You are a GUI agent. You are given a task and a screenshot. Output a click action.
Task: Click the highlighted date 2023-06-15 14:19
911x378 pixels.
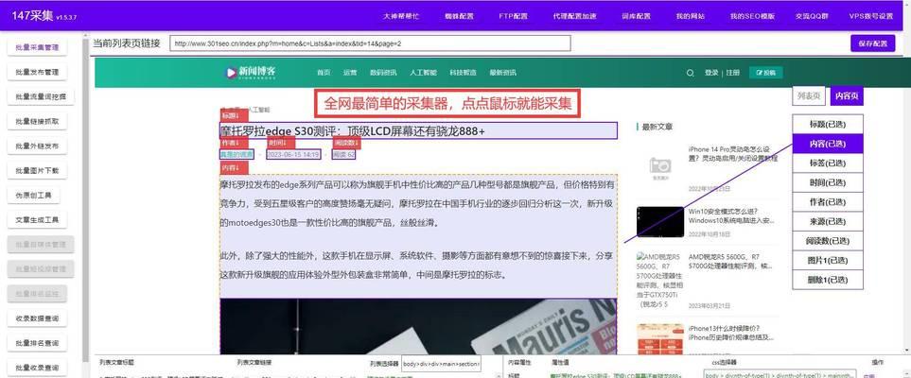click(x=293, y=154)
